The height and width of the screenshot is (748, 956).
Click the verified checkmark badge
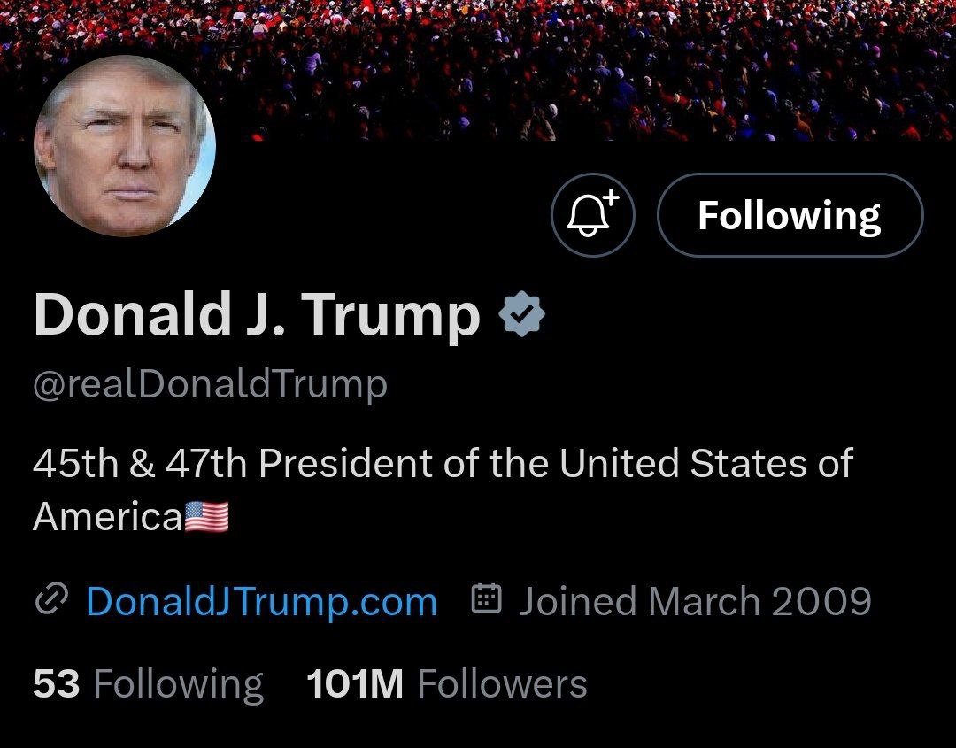click(521, 314)
